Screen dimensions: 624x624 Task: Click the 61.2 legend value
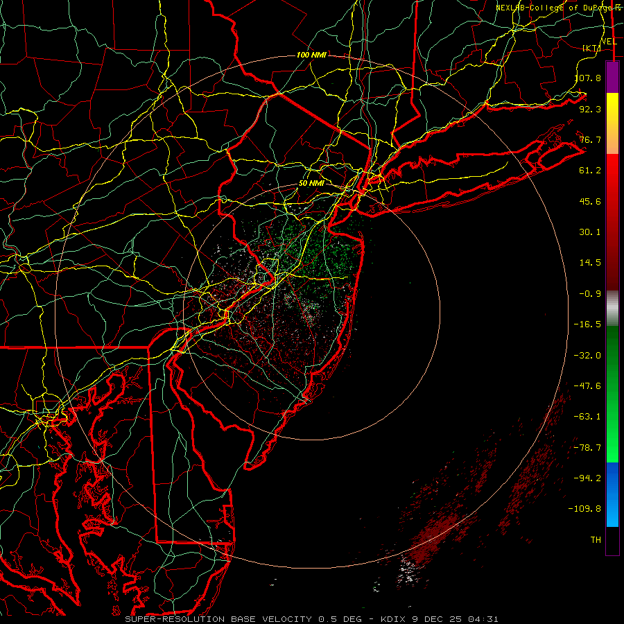(591, 171)
